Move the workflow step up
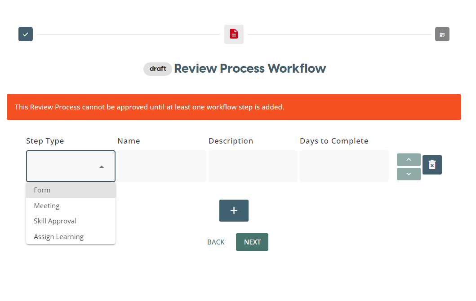 (409, 160)
